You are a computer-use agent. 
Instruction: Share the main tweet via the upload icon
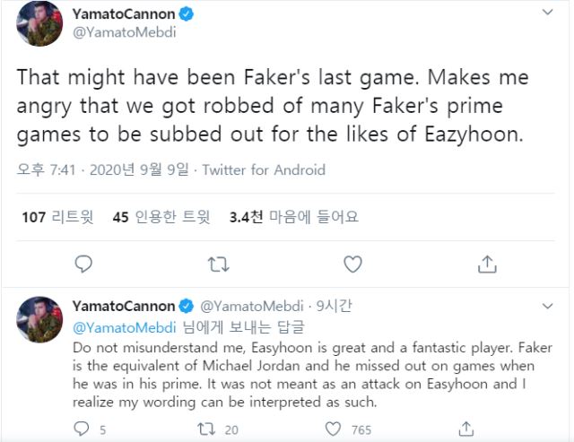[487, 264]
